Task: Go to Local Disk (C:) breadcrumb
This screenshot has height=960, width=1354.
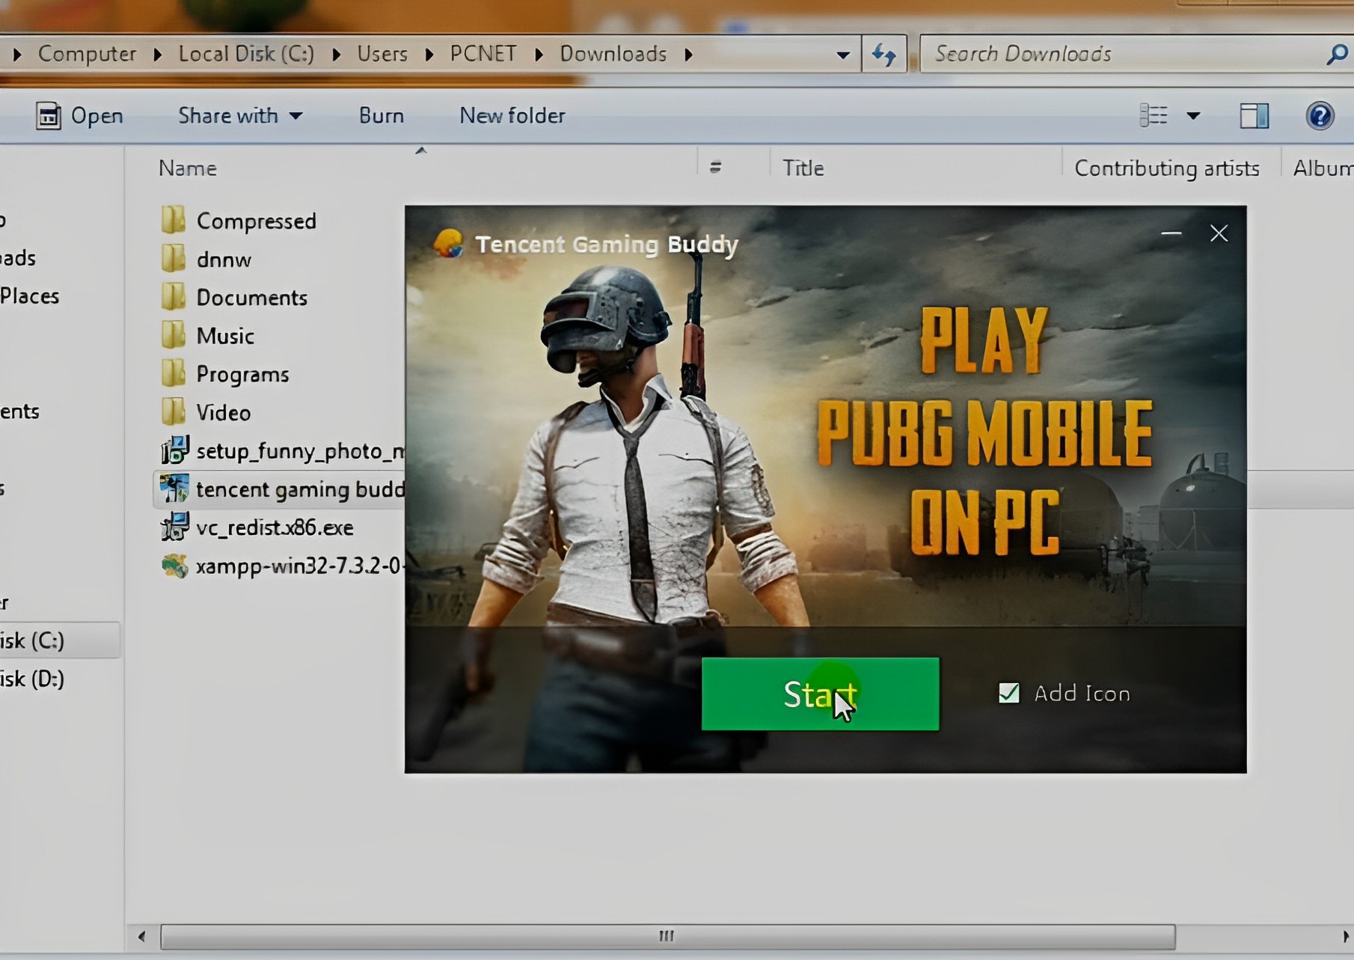Action: point(246,54)
